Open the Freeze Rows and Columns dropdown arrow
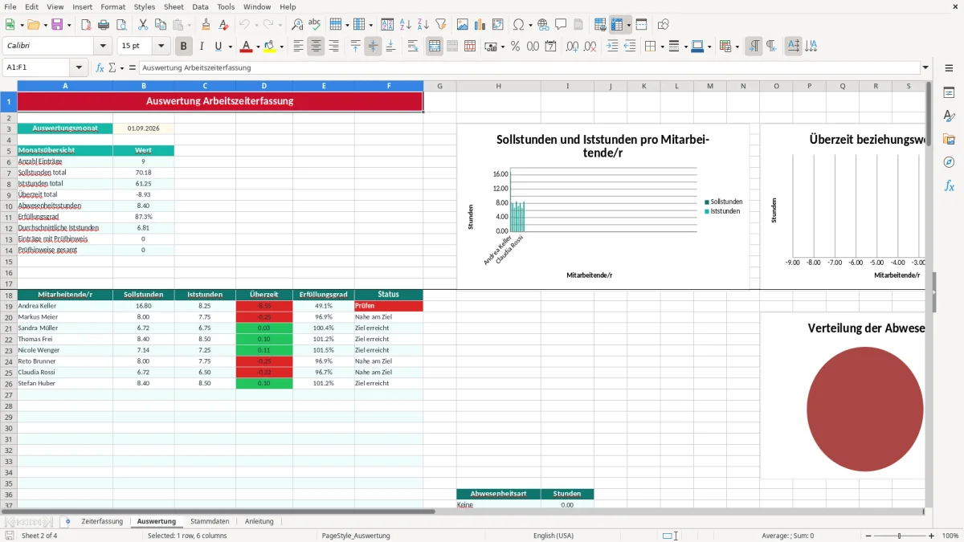 coord(629,25)
